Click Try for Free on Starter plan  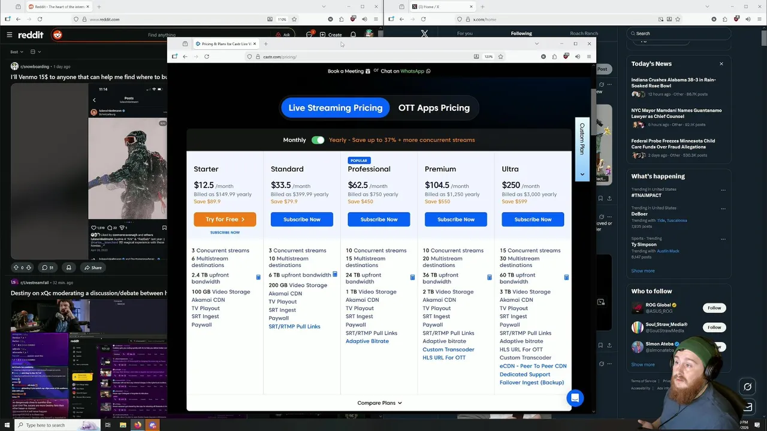[x=225, y=219]
